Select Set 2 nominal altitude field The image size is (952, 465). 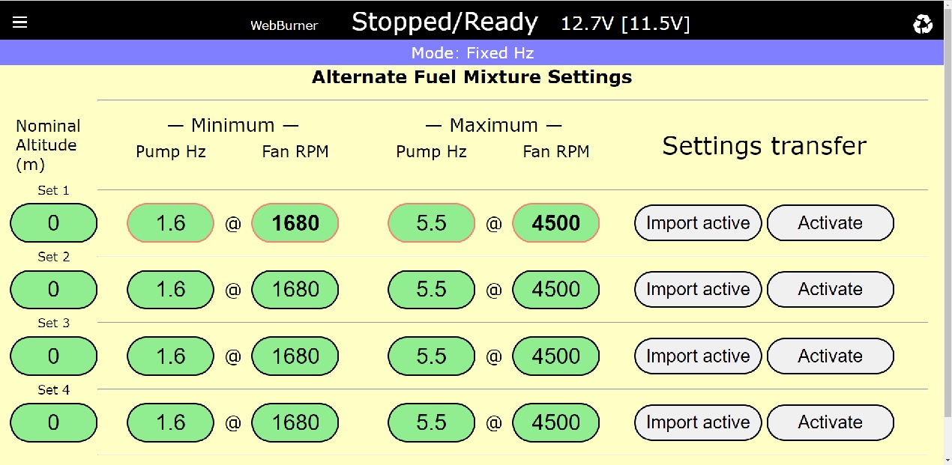pyautogui.click(x=53, y=290)
